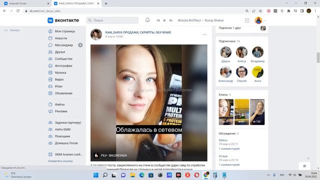The height and width of the screenshot is (180, 320).
Task: Open the VK services grid icon
Action: (247, 20)
